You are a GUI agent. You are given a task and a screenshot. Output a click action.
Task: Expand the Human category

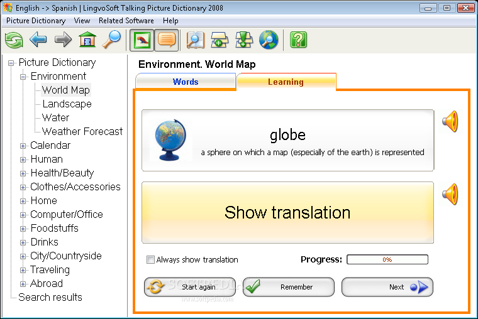23,159
